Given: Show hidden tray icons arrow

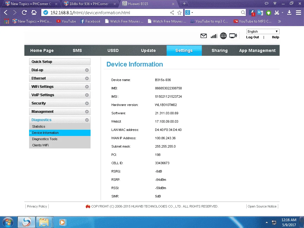Looking at the screenshot, I should [x=267, y=222].
